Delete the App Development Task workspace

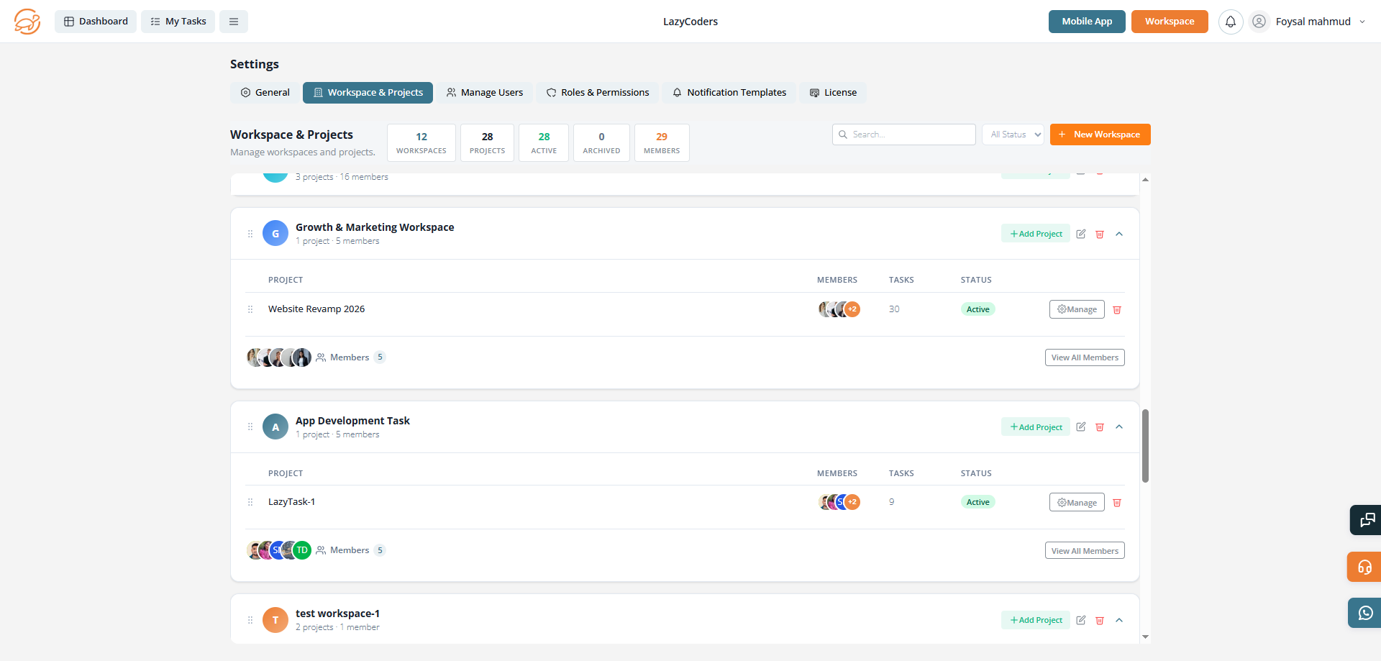(1099, 427)
